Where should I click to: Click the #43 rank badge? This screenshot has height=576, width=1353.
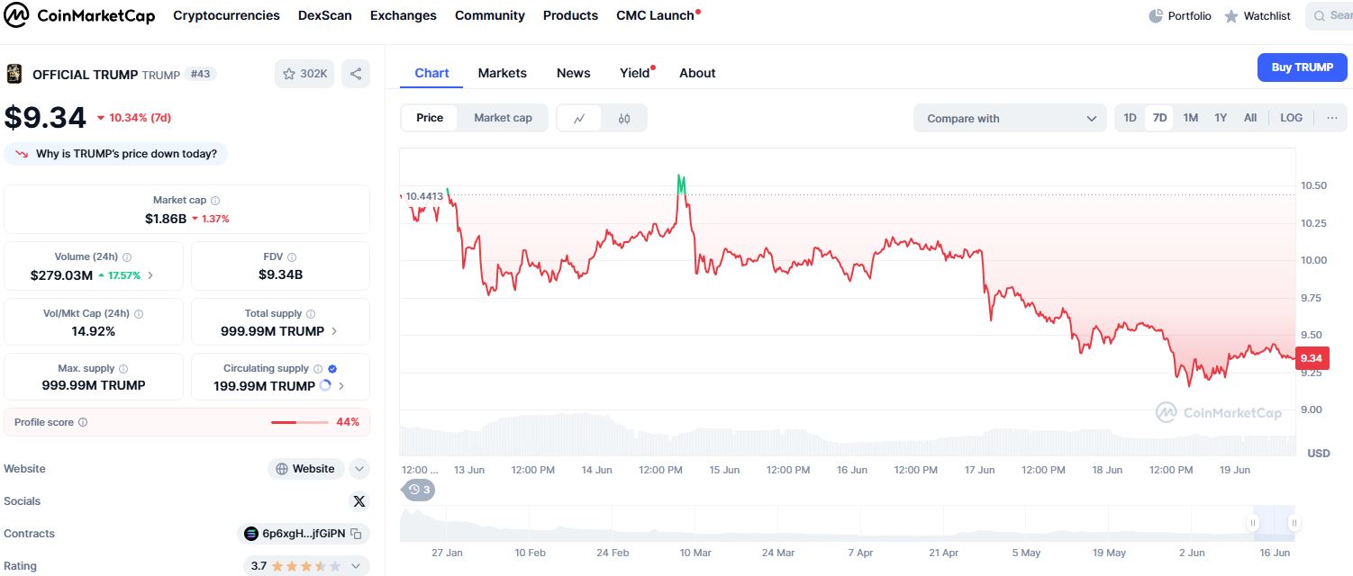tap(200, 74)
